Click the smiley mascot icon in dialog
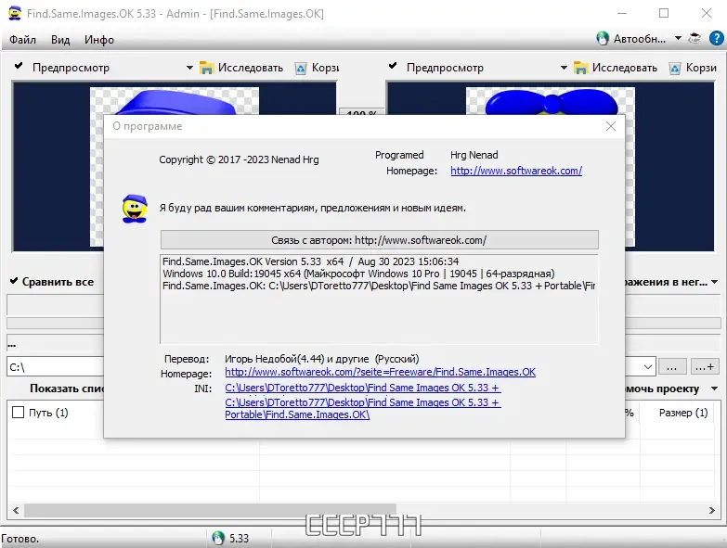 [x=135, y=209]
